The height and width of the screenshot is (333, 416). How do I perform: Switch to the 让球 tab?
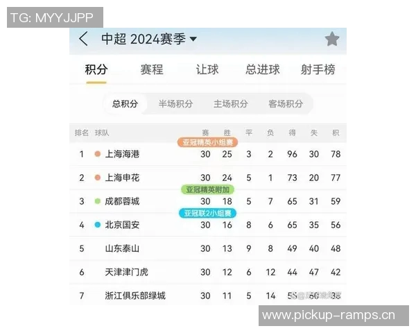point(207,69)
